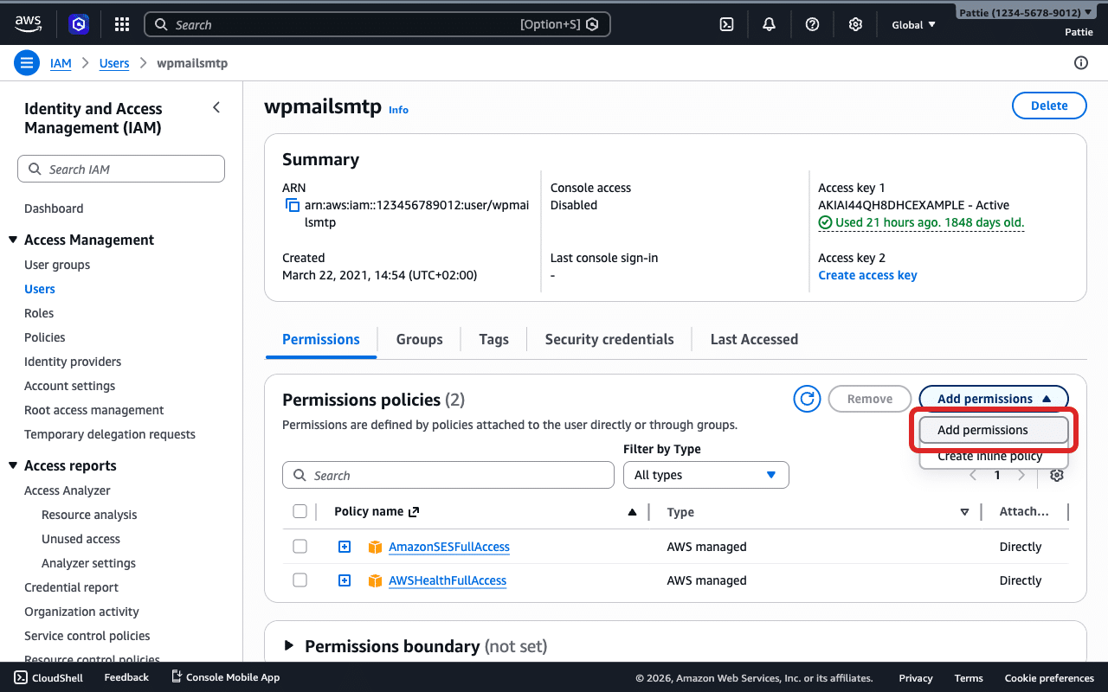The width and height of the screenshot is (1108, 692).
Task: Focus the top AWS search bar
Action: (377, 24)
